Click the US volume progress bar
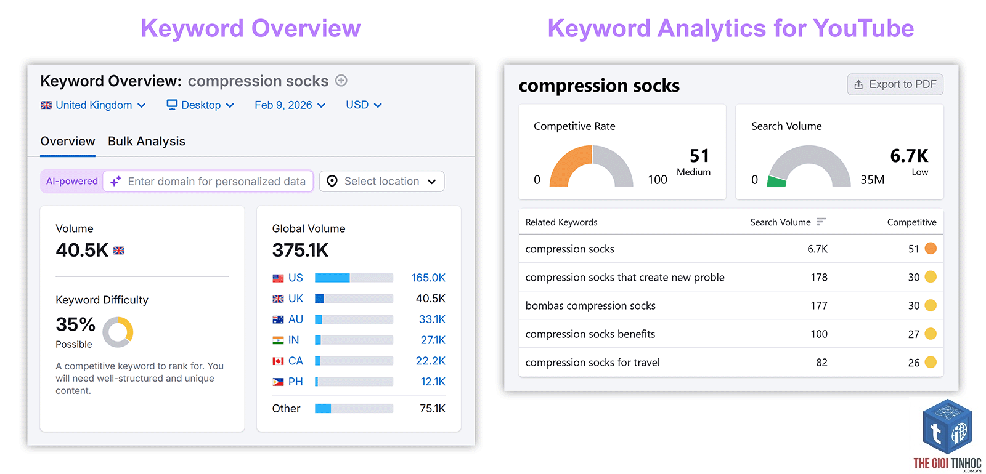This screenshot has width=986, height=474. tap(354, 278)
